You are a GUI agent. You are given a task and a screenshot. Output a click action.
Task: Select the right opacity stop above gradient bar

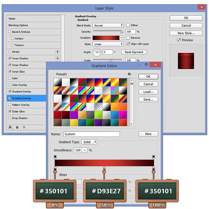click(153, 157)
